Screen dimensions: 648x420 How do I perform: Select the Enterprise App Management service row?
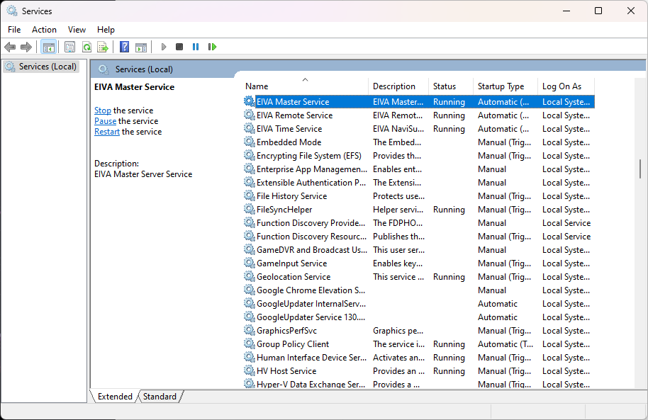coord(418,169)
